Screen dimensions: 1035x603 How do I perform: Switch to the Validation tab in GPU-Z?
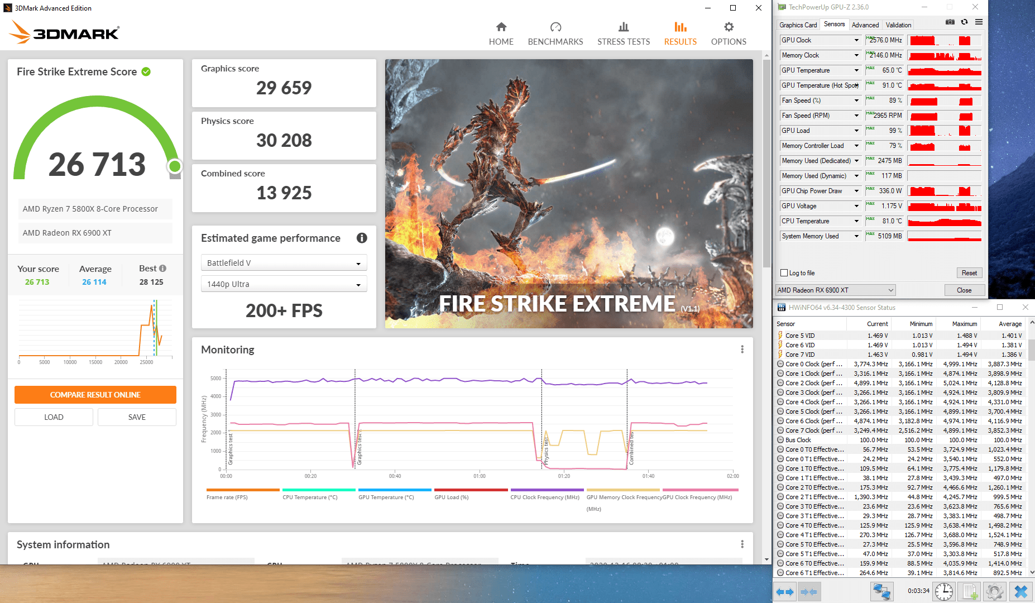pyautogui.click(x=898, y=25)
